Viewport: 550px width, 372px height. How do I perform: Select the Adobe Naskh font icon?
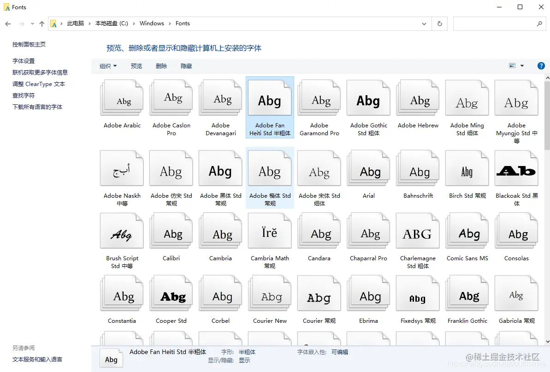coord(122,168)
